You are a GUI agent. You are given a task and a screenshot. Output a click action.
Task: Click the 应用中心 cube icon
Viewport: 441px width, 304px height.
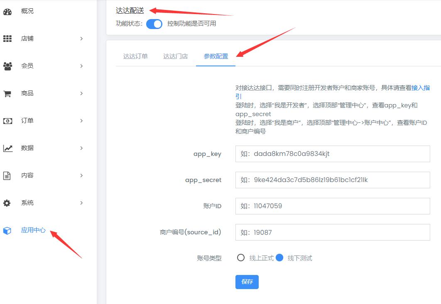7,231
